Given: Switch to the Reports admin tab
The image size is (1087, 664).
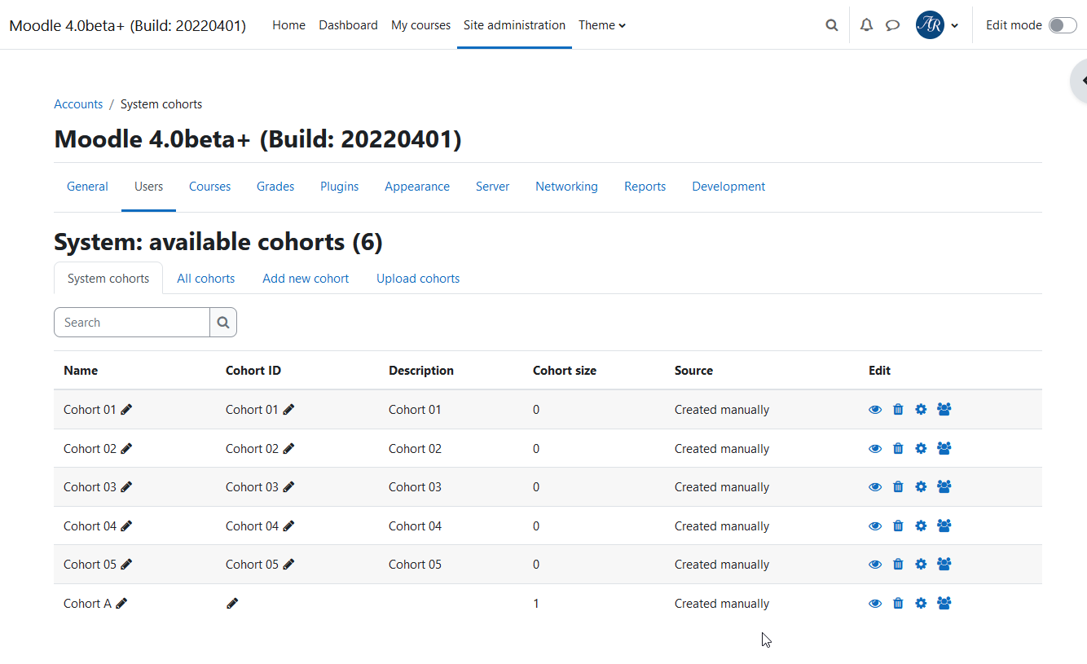Looking at the screenshot, I should pos(645,187).
